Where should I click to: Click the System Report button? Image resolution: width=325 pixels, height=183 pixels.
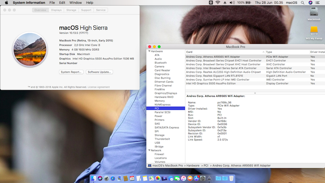click(x=71, y=72)
